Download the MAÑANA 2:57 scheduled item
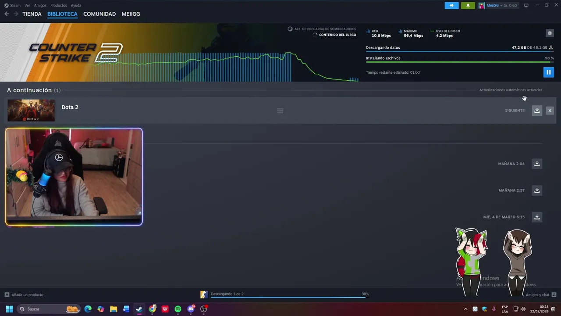This screenshot has width=561, height=316. pyautogui.click(x=537, y=190)
